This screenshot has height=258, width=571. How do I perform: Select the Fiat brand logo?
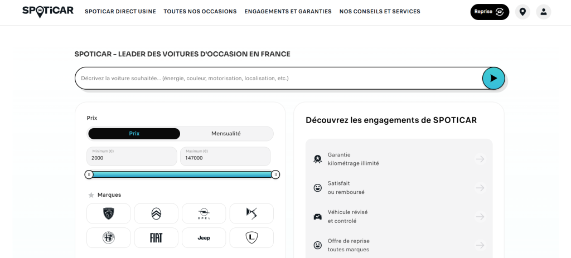point(156,237)
